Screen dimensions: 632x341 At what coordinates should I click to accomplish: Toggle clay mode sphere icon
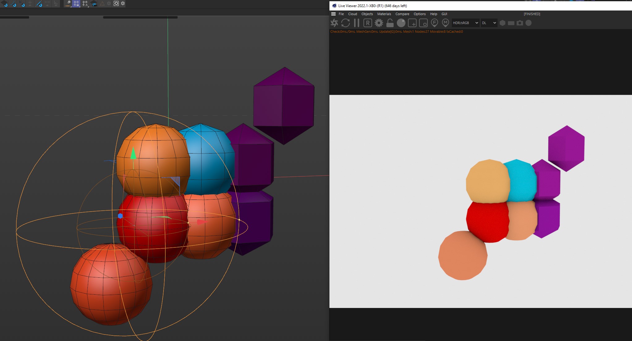401,23
